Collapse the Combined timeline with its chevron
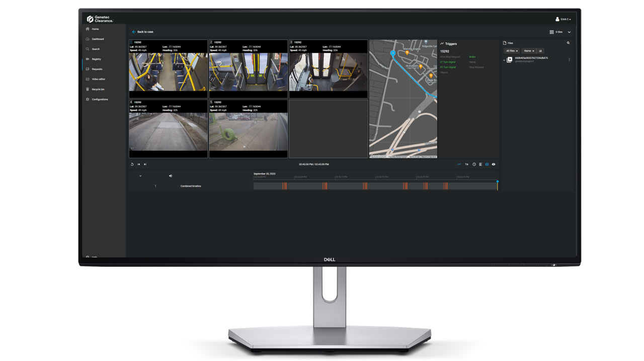The height and width of the screenshot is (361, 644). click(x=140, y=175)
